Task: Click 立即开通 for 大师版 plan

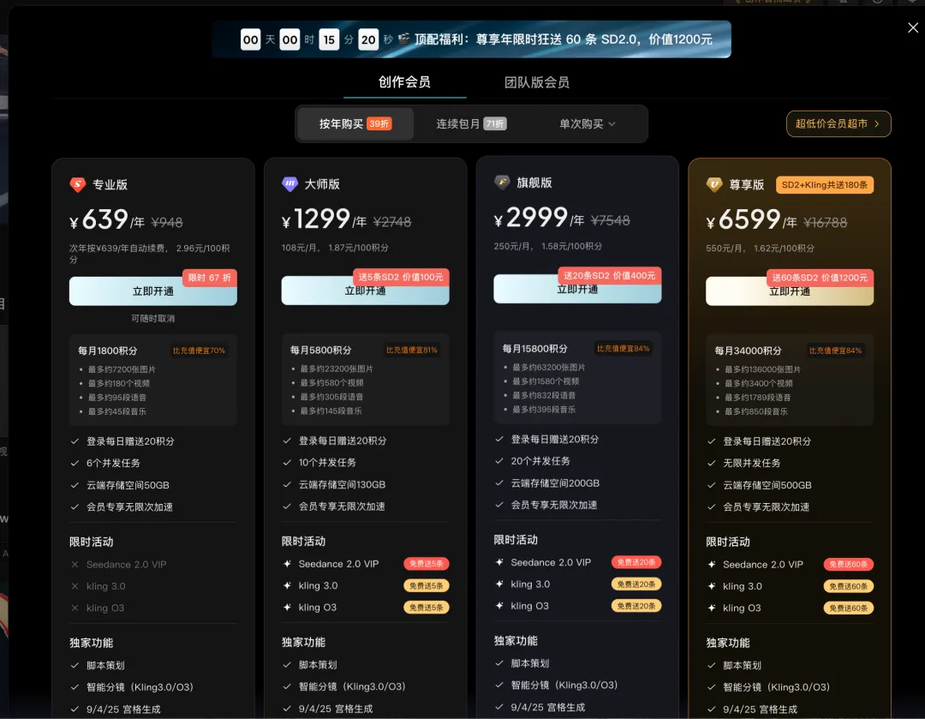Action: point(365,291)
